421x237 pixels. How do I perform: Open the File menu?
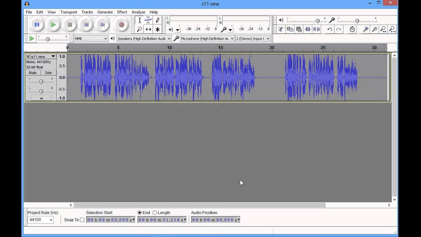[x=29, y=12]
